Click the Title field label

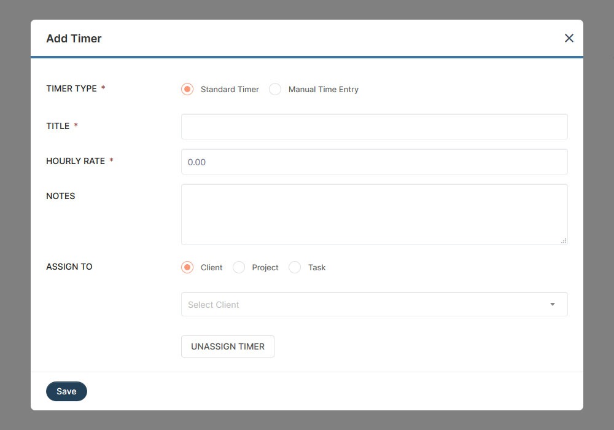pos(58,126)
